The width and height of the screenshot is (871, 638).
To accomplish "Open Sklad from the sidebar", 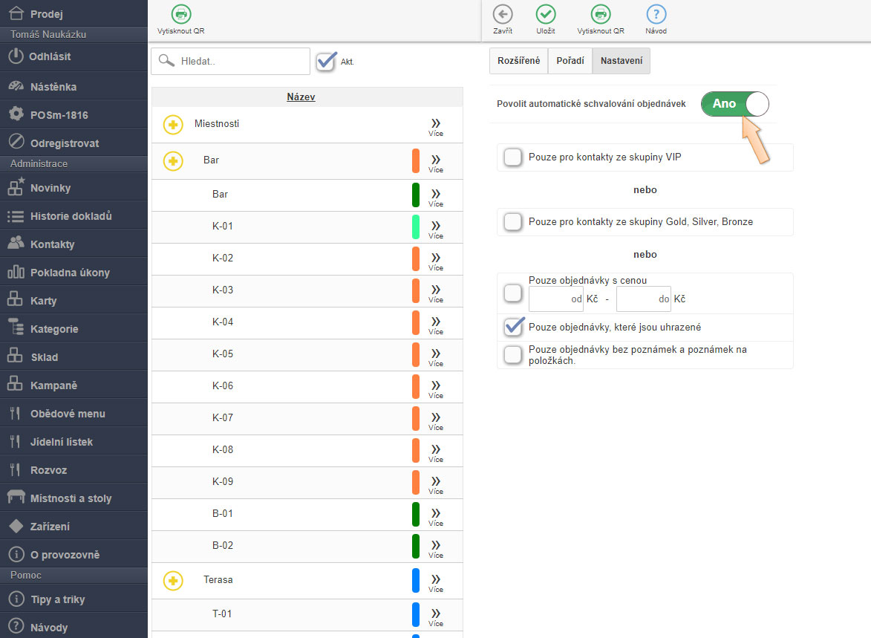I will point(44,357).
